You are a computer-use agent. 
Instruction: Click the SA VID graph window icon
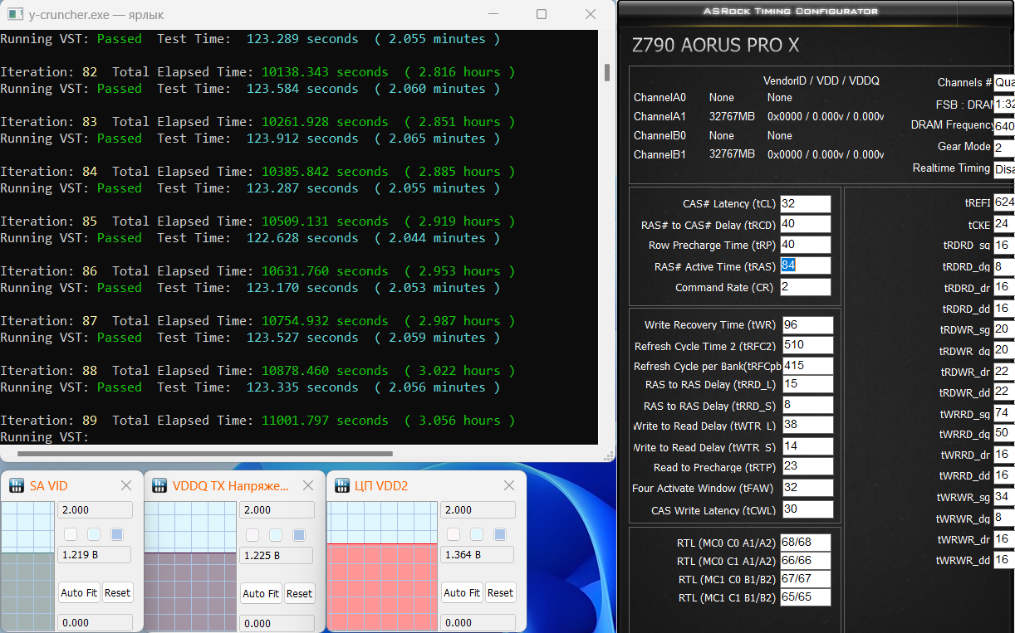tap(16, 486)
